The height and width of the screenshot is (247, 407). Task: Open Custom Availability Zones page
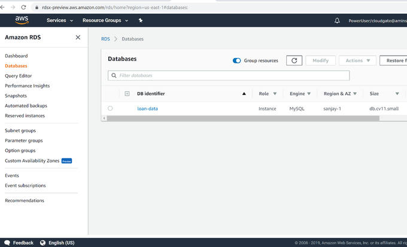click(x=32, y=161)
